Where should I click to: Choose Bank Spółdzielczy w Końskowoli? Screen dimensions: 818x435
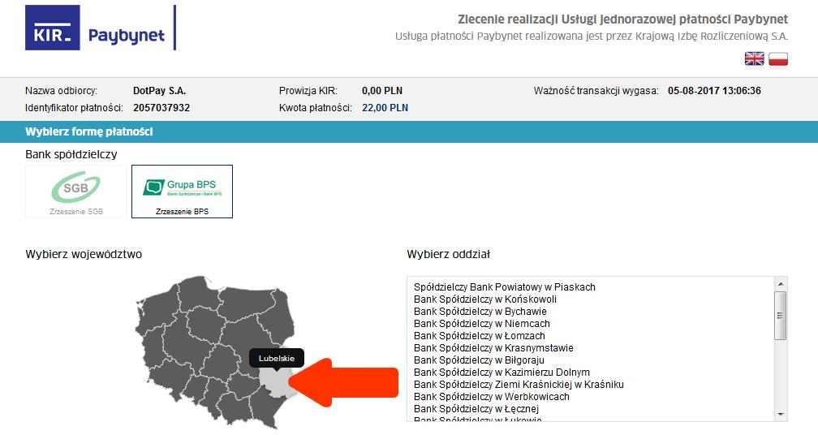485,299
